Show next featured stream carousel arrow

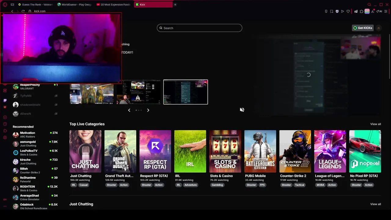pos(148,110)
